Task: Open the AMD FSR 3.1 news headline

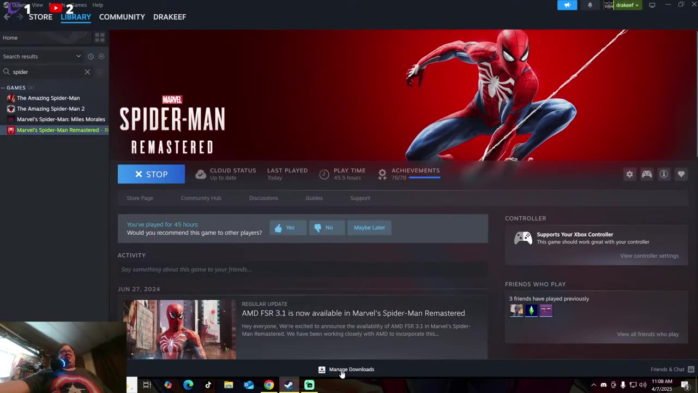Action: (353, 313)
